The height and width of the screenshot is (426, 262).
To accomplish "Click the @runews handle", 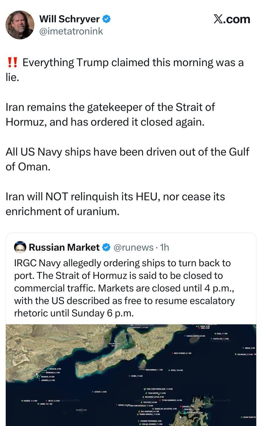I will click(133, 247).
